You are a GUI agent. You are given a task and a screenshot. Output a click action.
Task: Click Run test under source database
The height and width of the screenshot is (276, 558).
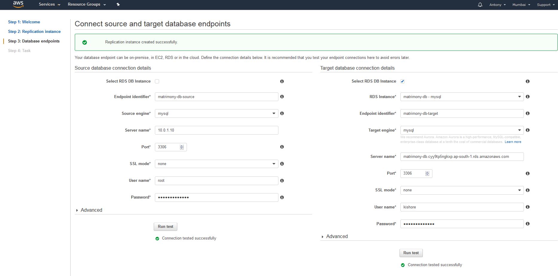[165, 227]
